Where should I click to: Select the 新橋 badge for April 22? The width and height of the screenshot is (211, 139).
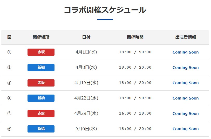(x=41, y=98)
